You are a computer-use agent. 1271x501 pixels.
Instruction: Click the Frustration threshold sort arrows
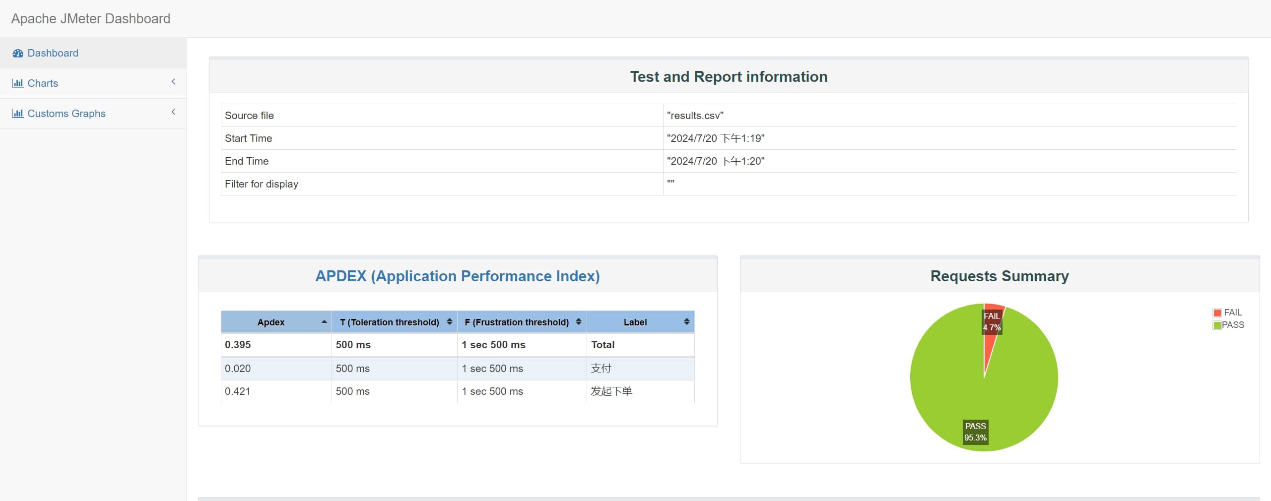click(x=578, y=322)
